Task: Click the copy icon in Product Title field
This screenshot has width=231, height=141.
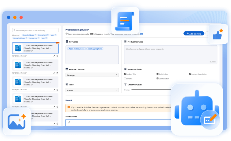Action: 69,123
